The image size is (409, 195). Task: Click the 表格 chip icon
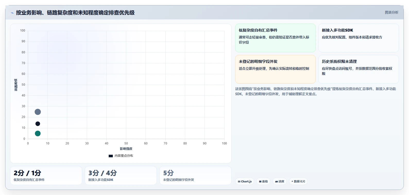coord(260,181)
